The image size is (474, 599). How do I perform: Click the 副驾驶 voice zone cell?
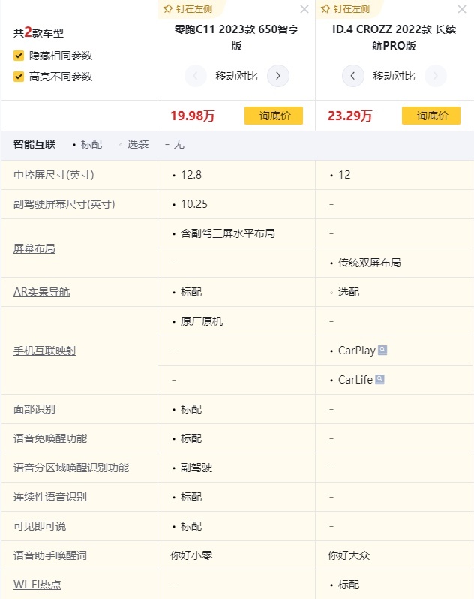[196, 468]
